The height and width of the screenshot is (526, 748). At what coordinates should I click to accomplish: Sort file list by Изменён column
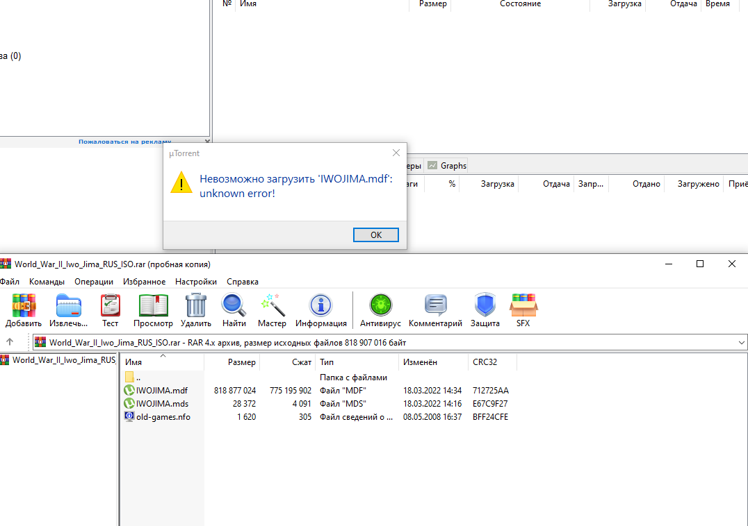[434, 362]
